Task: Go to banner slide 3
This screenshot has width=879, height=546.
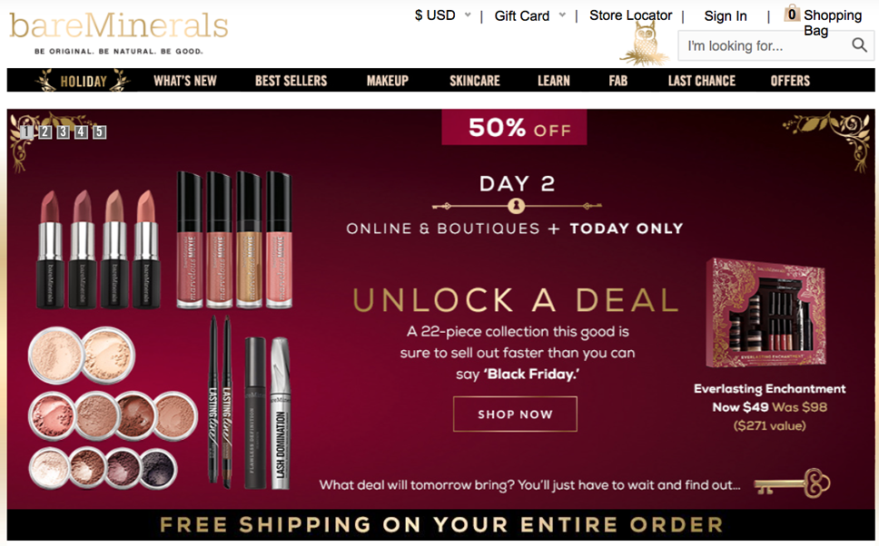Action: [64, 132]
